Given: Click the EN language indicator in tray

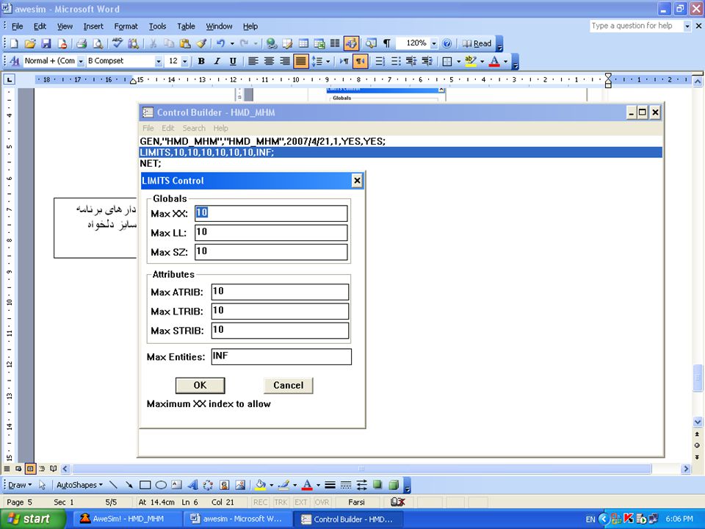Looking at the screenshot, I should [x=590, y=519].
